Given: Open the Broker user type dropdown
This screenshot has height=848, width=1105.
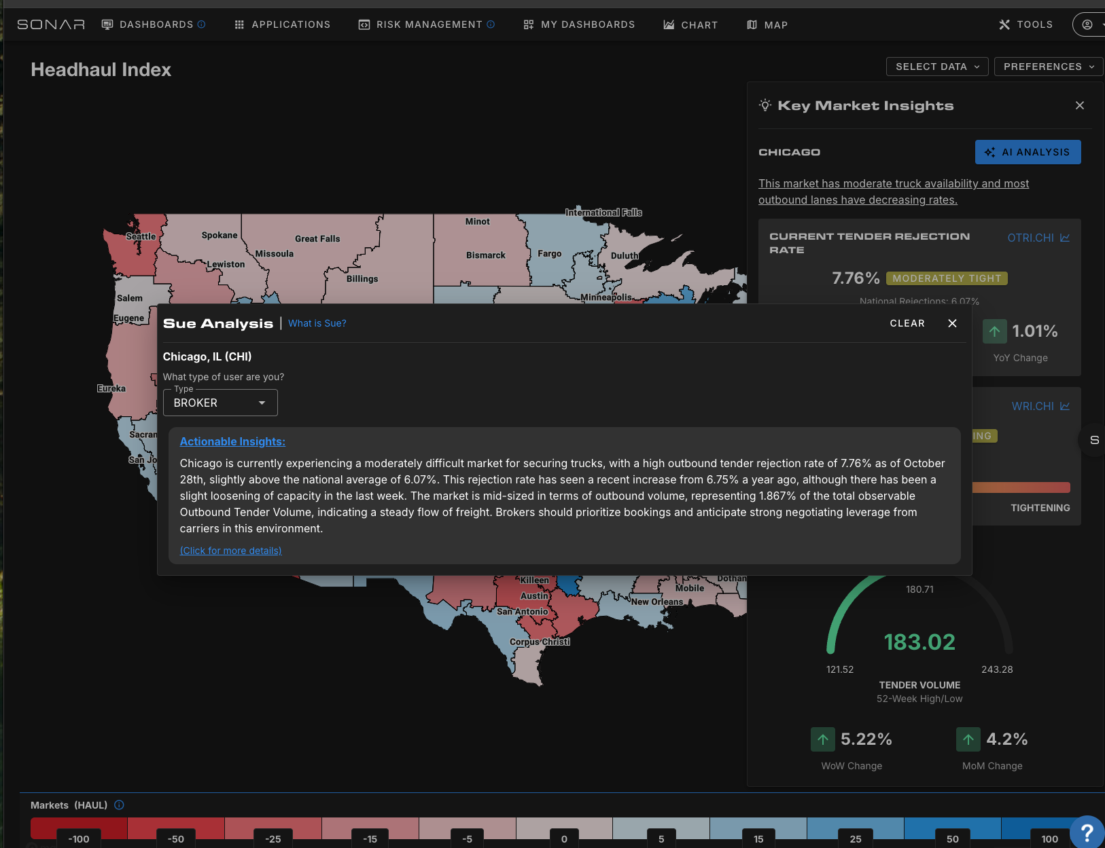Looking at the screenshot, I should pos(220,403).
